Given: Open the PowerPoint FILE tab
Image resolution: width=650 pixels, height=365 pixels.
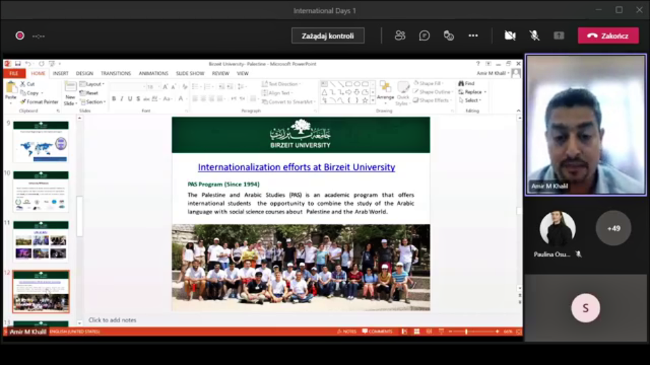Looking at the screenshot, I should tap(14, 74).
